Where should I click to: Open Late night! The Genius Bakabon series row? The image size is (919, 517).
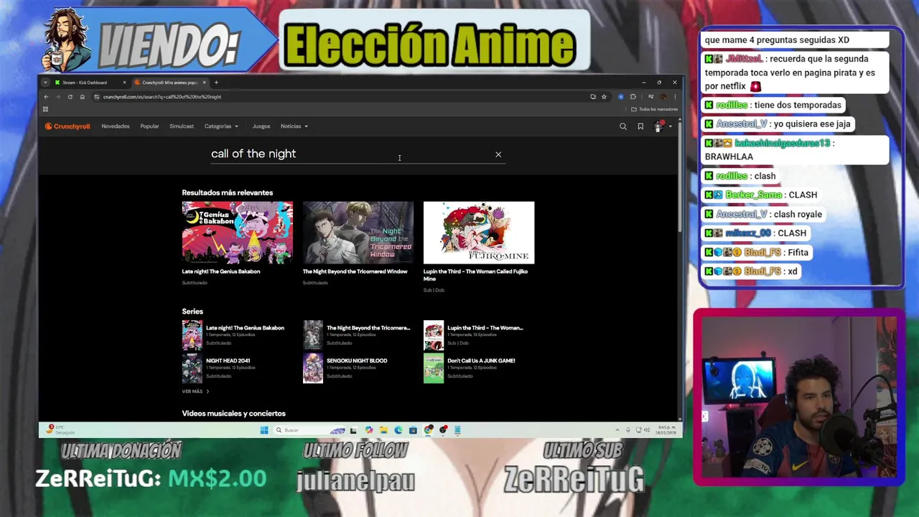(x=237, y=335)
